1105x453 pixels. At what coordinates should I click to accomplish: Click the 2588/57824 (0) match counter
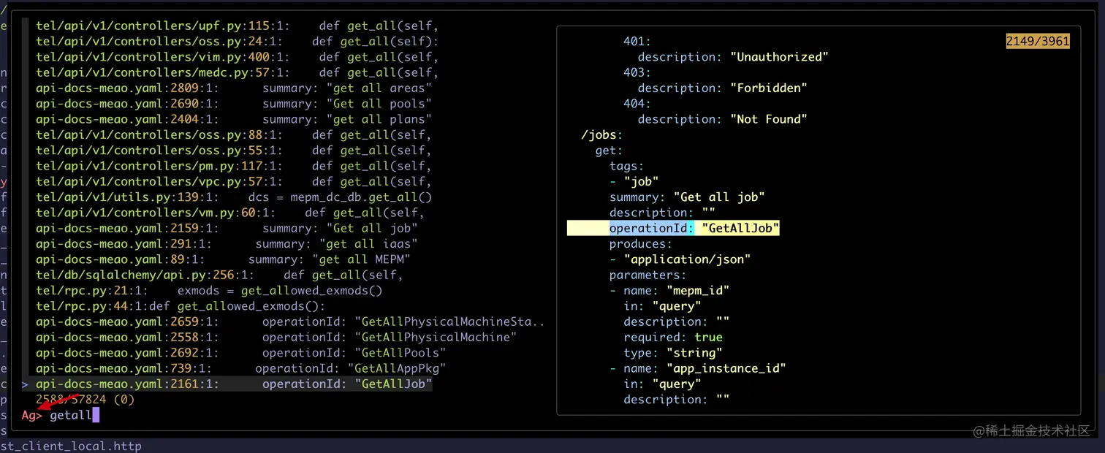tap(85, 400)
